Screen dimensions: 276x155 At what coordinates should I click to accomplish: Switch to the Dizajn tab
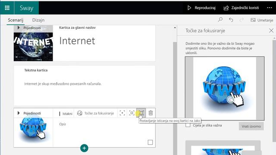[38, 20]
